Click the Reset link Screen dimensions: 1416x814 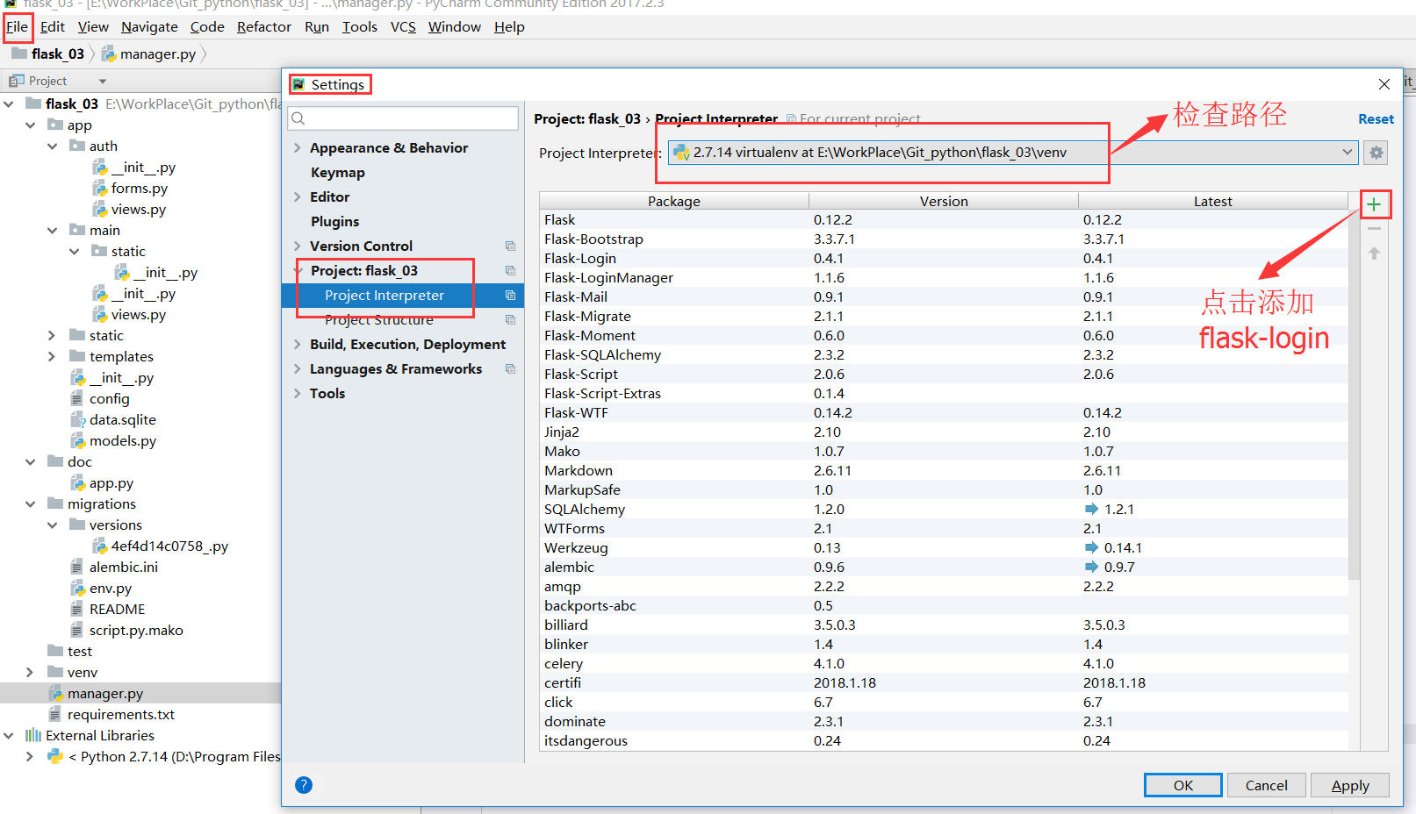point(1376,119)
